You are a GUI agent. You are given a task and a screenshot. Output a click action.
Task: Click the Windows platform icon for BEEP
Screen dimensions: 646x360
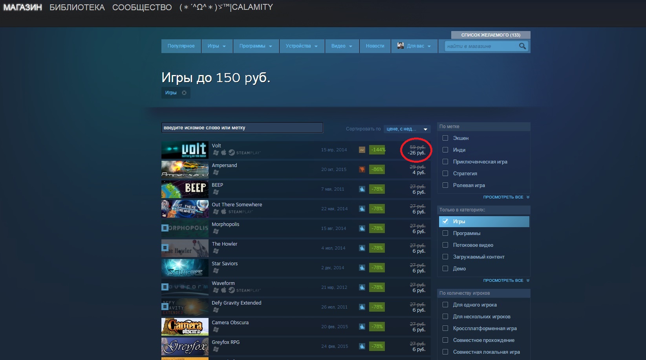216,192
